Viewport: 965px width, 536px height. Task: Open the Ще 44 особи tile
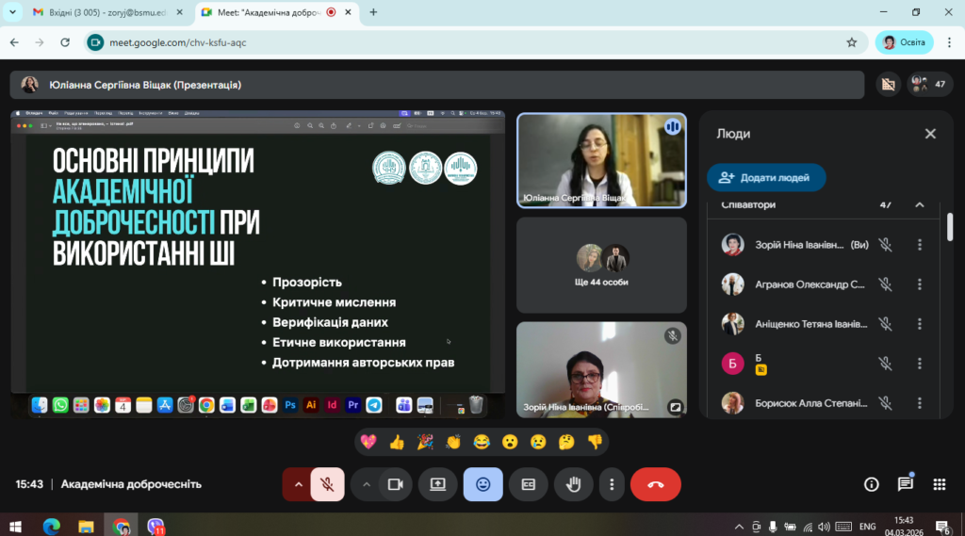pos(601,265)
